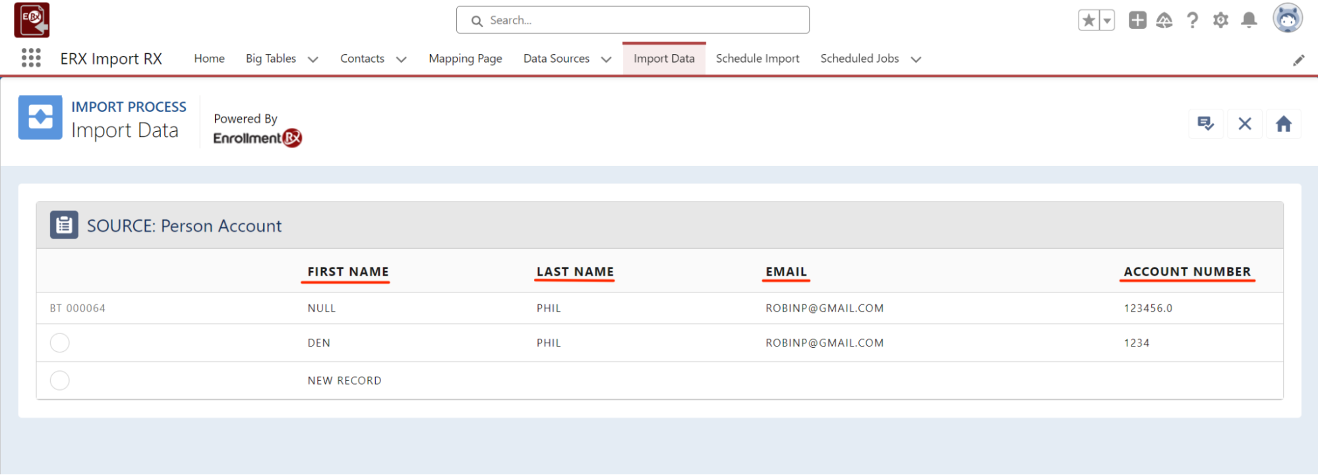Open the setup gear icon
This screenshot has height=475, width=1318.
click(x=1220, y=20)
